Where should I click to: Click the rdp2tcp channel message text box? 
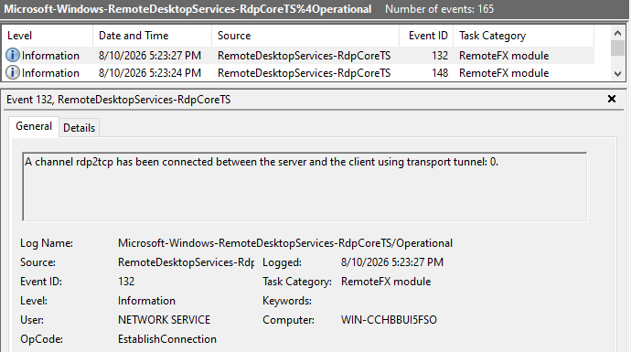[x=305, y=187]
